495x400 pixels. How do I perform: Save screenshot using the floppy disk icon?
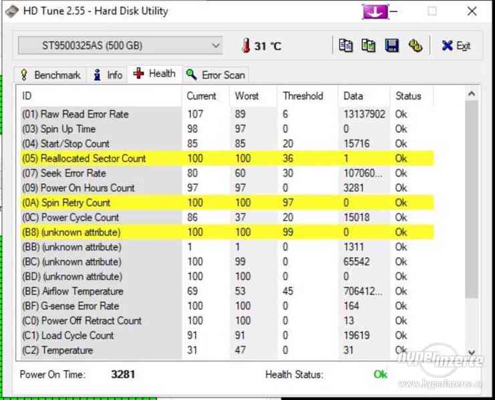click(x=391, y=45)
